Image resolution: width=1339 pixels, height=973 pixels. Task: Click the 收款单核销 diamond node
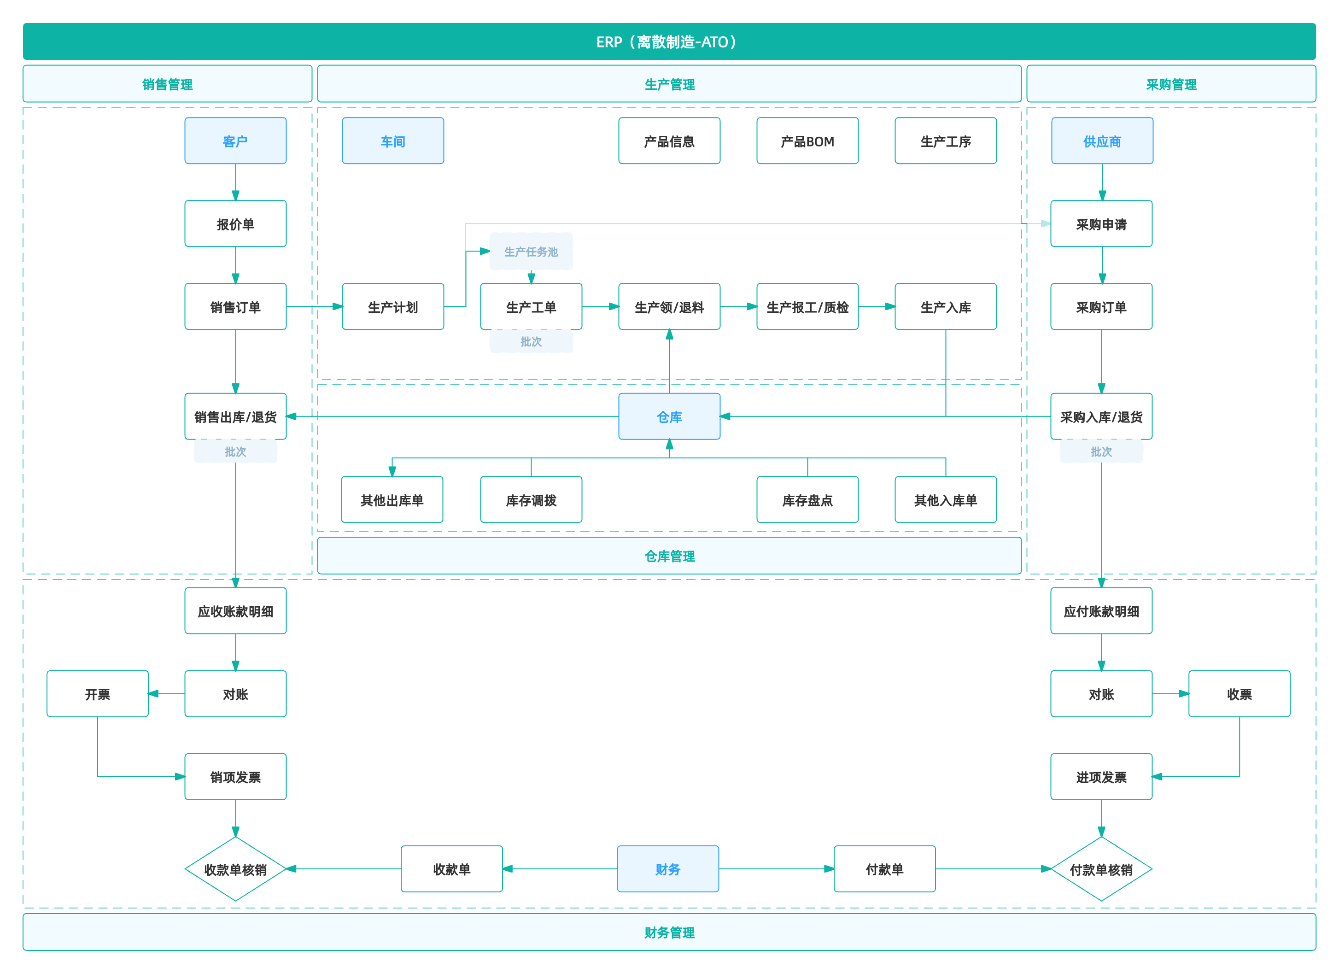pyautogui.click(x=235, y=869)
